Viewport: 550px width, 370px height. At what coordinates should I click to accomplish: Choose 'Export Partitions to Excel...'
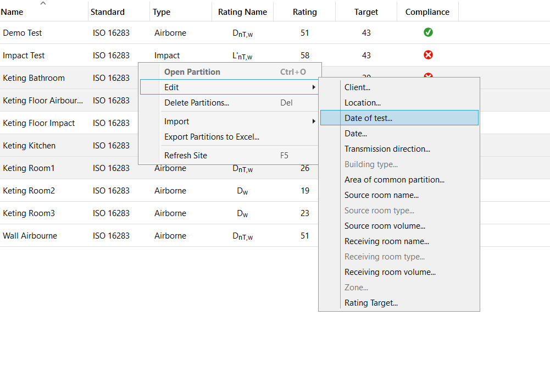212,137
